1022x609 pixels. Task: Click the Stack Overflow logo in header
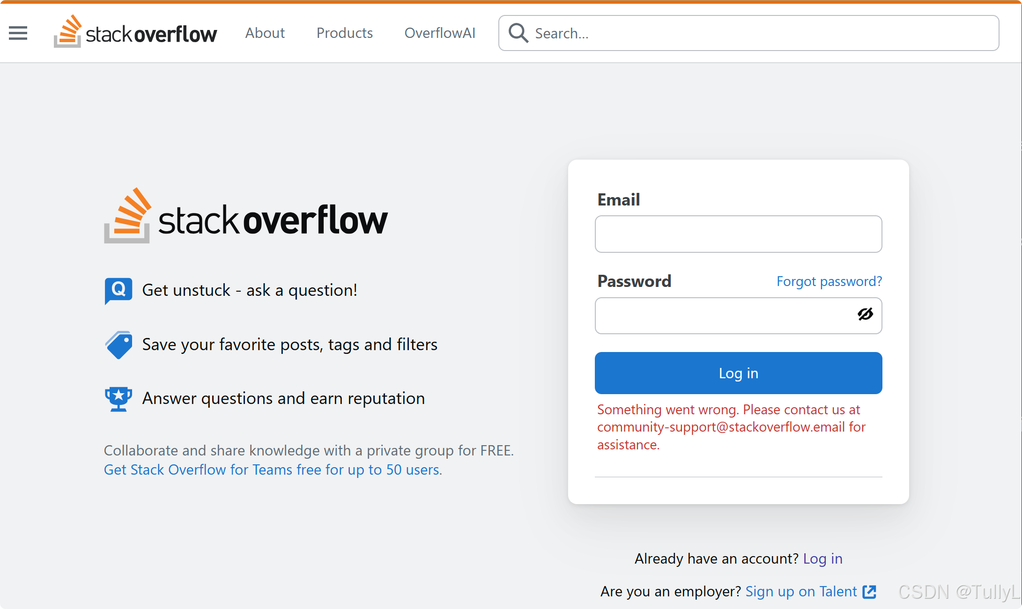[135, 32]
